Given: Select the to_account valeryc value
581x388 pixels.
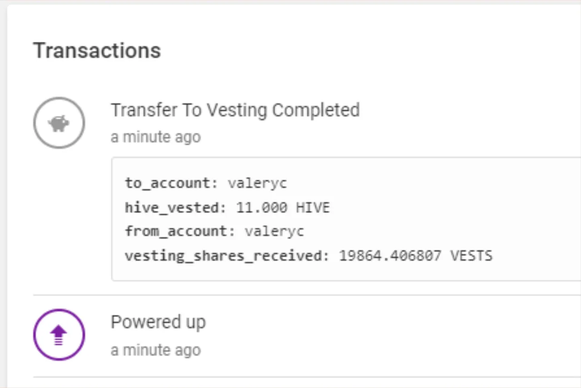Looking at the screenshot, I should pos(257,184).
